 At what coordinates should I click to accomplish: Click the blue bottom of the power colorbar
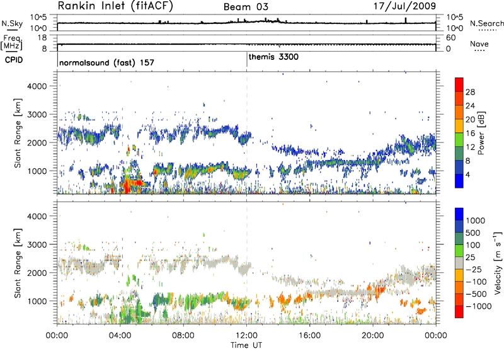coord(459,181)
